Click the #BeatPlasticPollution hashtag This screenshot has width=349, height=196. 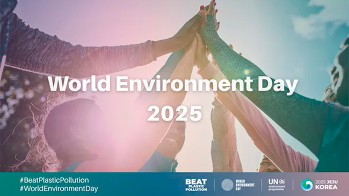coord(54,180)
